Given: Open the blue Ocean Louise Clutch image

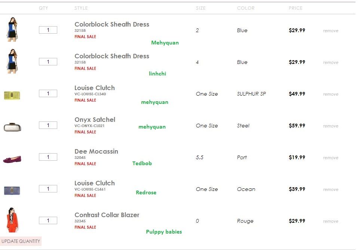Looking at the screenshot, I should pyautogui.click(x=12, y=190).
